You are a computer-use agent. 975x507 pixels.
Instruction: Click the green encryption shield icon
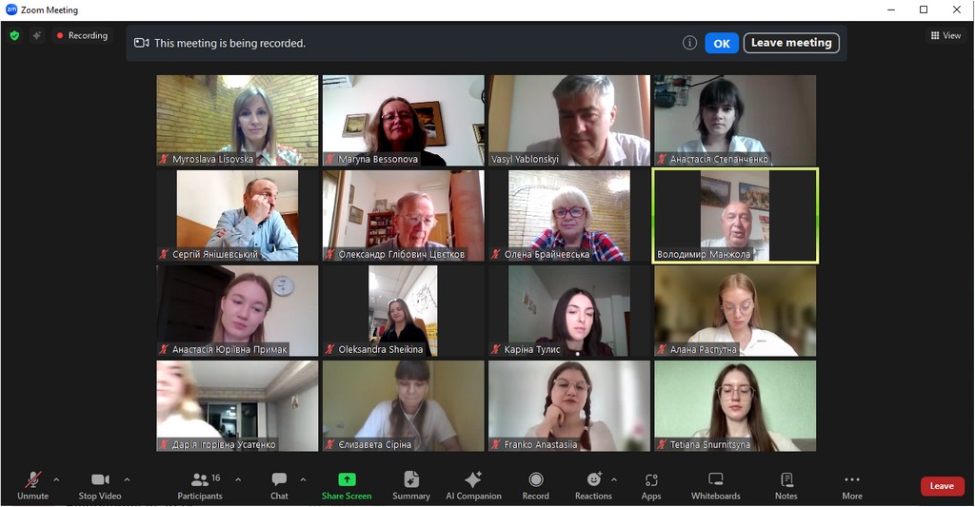pos(14,35)
